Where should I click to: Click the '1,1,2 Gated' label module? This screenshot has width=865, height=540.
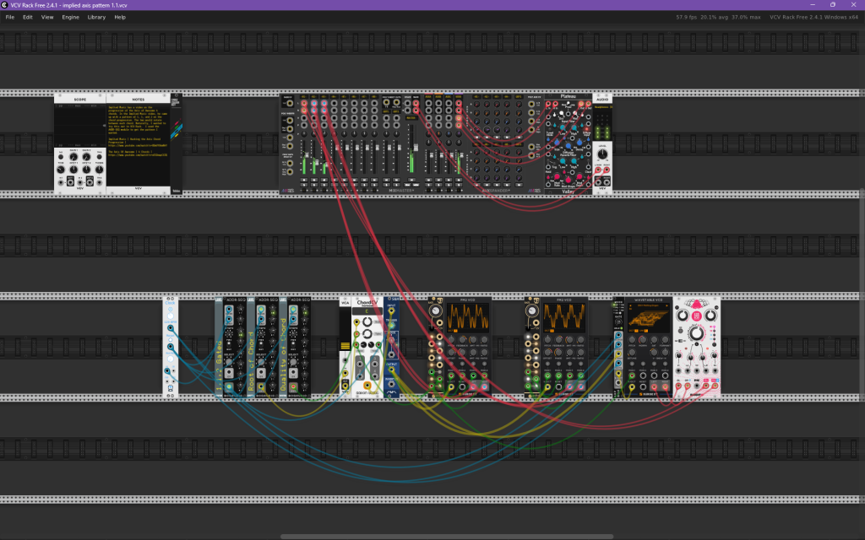coord(219,347)
